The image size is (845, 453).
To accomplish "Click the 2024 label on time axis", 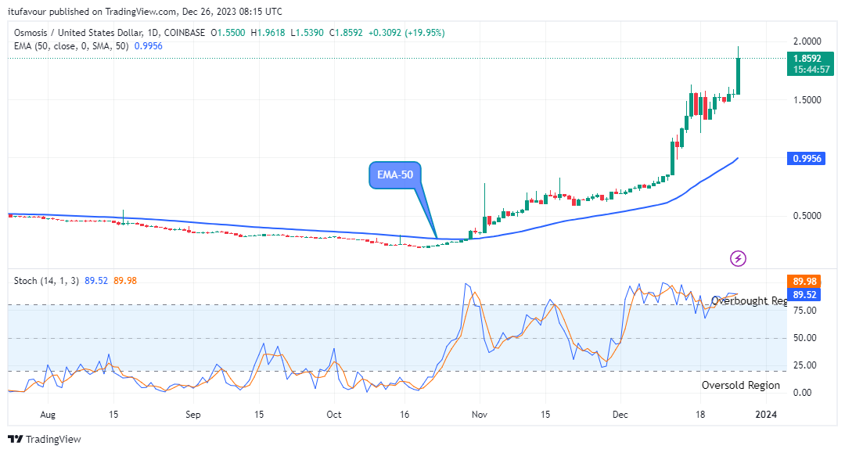I will [x=766, y=414].
